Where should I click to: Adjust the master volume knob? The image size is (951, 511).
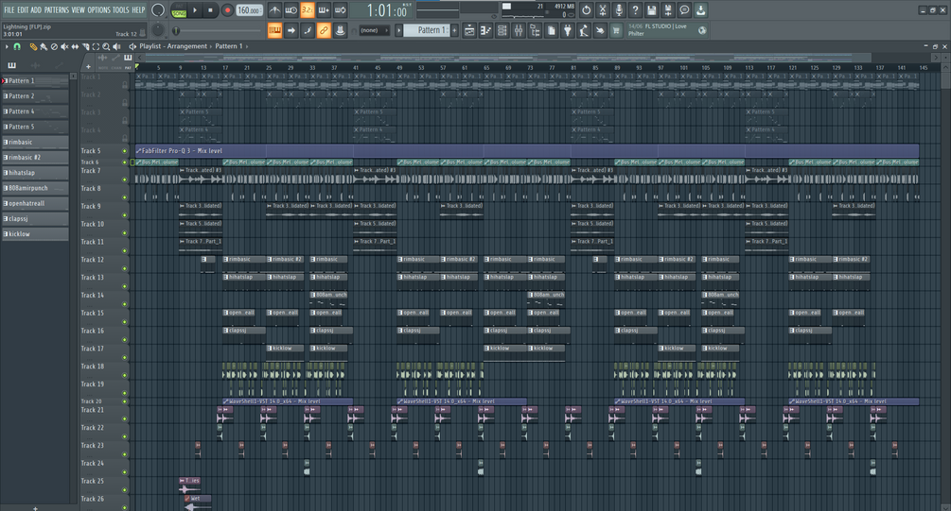click(x=158, y=10)
